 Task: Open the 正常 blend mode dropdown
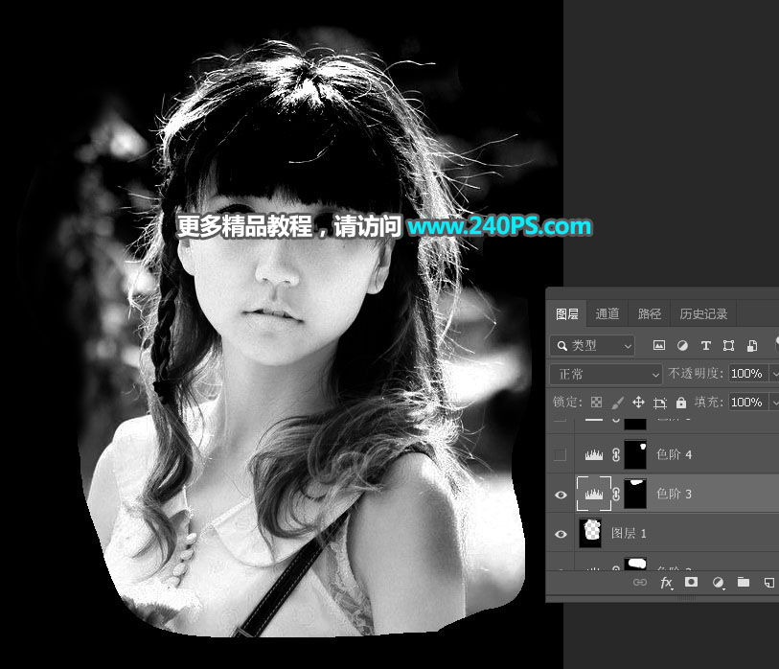tap(606, 374)
